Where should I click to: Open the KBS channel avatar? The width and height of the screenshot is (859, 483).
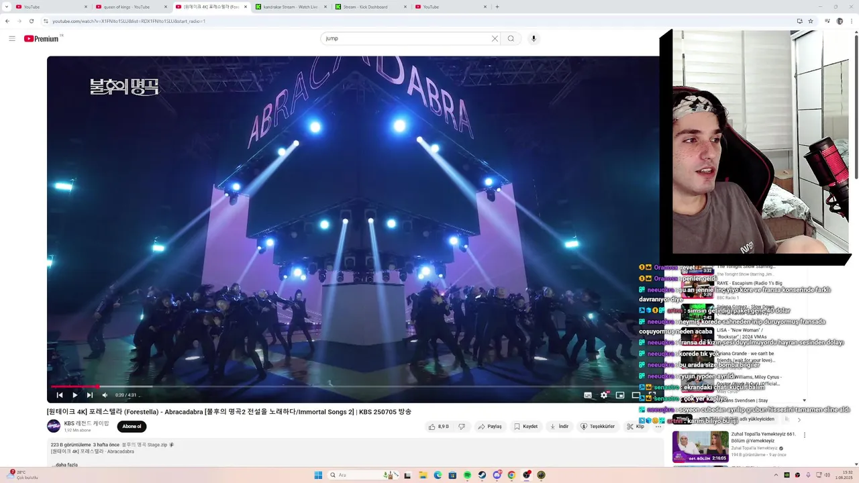[54, 426]
